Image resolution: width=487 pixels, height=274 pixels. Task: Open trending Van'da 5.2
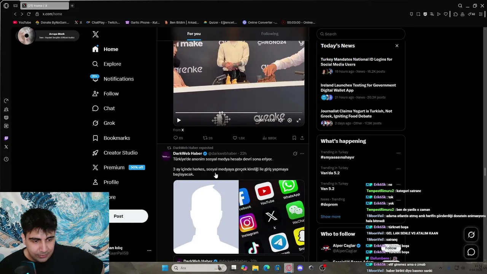point(330,173)
